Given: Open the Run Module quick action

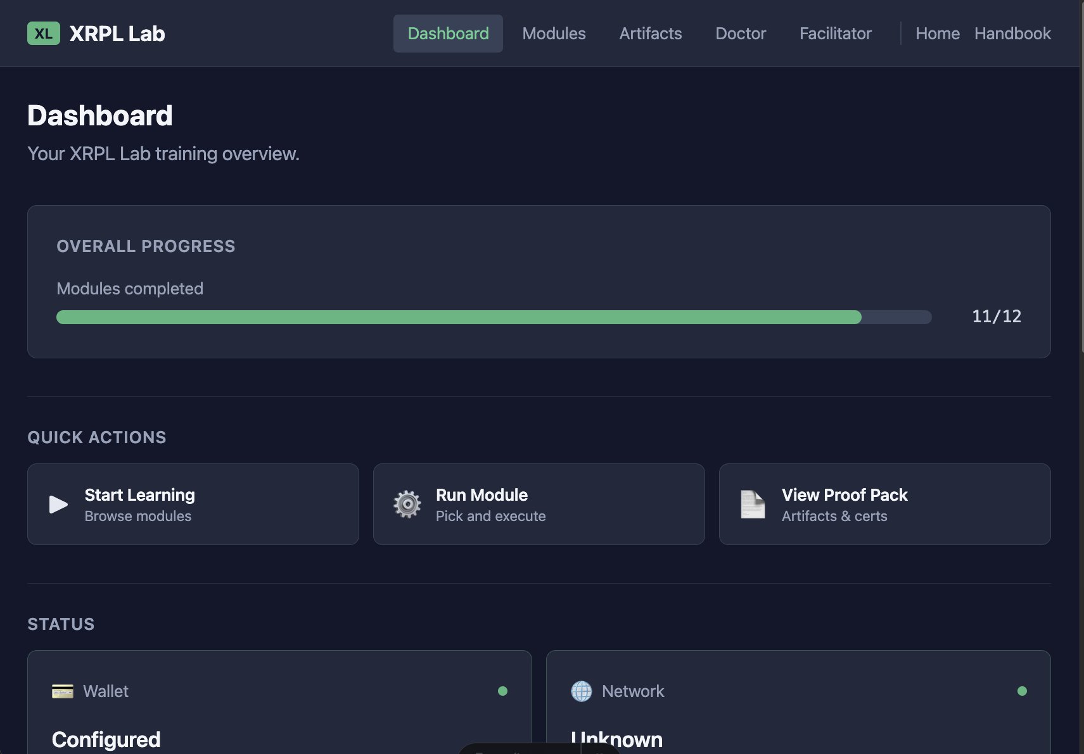Looking at the screenshot, I should pyautogui.click(x=539, y=505).
